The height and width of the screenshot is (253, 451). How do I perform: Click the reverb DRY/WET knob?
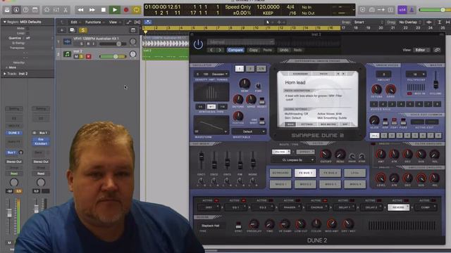[348, 223]
